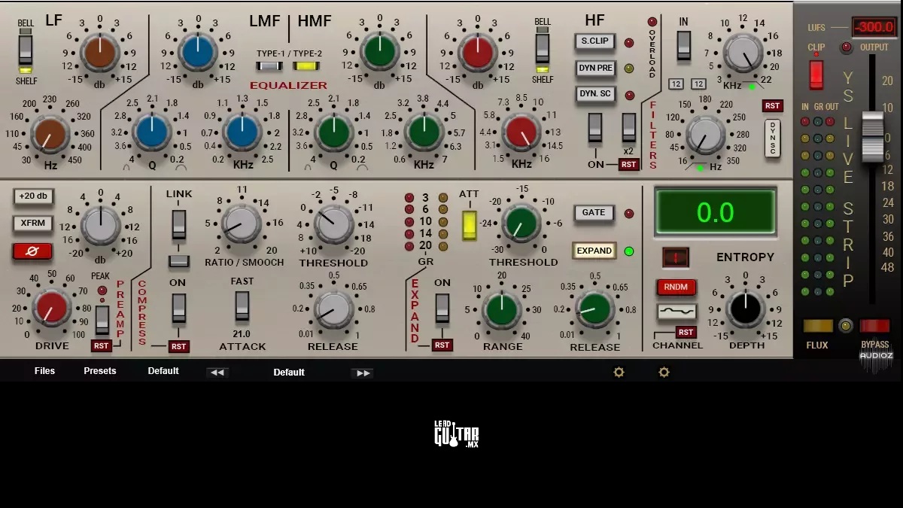Go to previous preset with rewind arrows
The image size is (903, 508).
click(217, 373)
